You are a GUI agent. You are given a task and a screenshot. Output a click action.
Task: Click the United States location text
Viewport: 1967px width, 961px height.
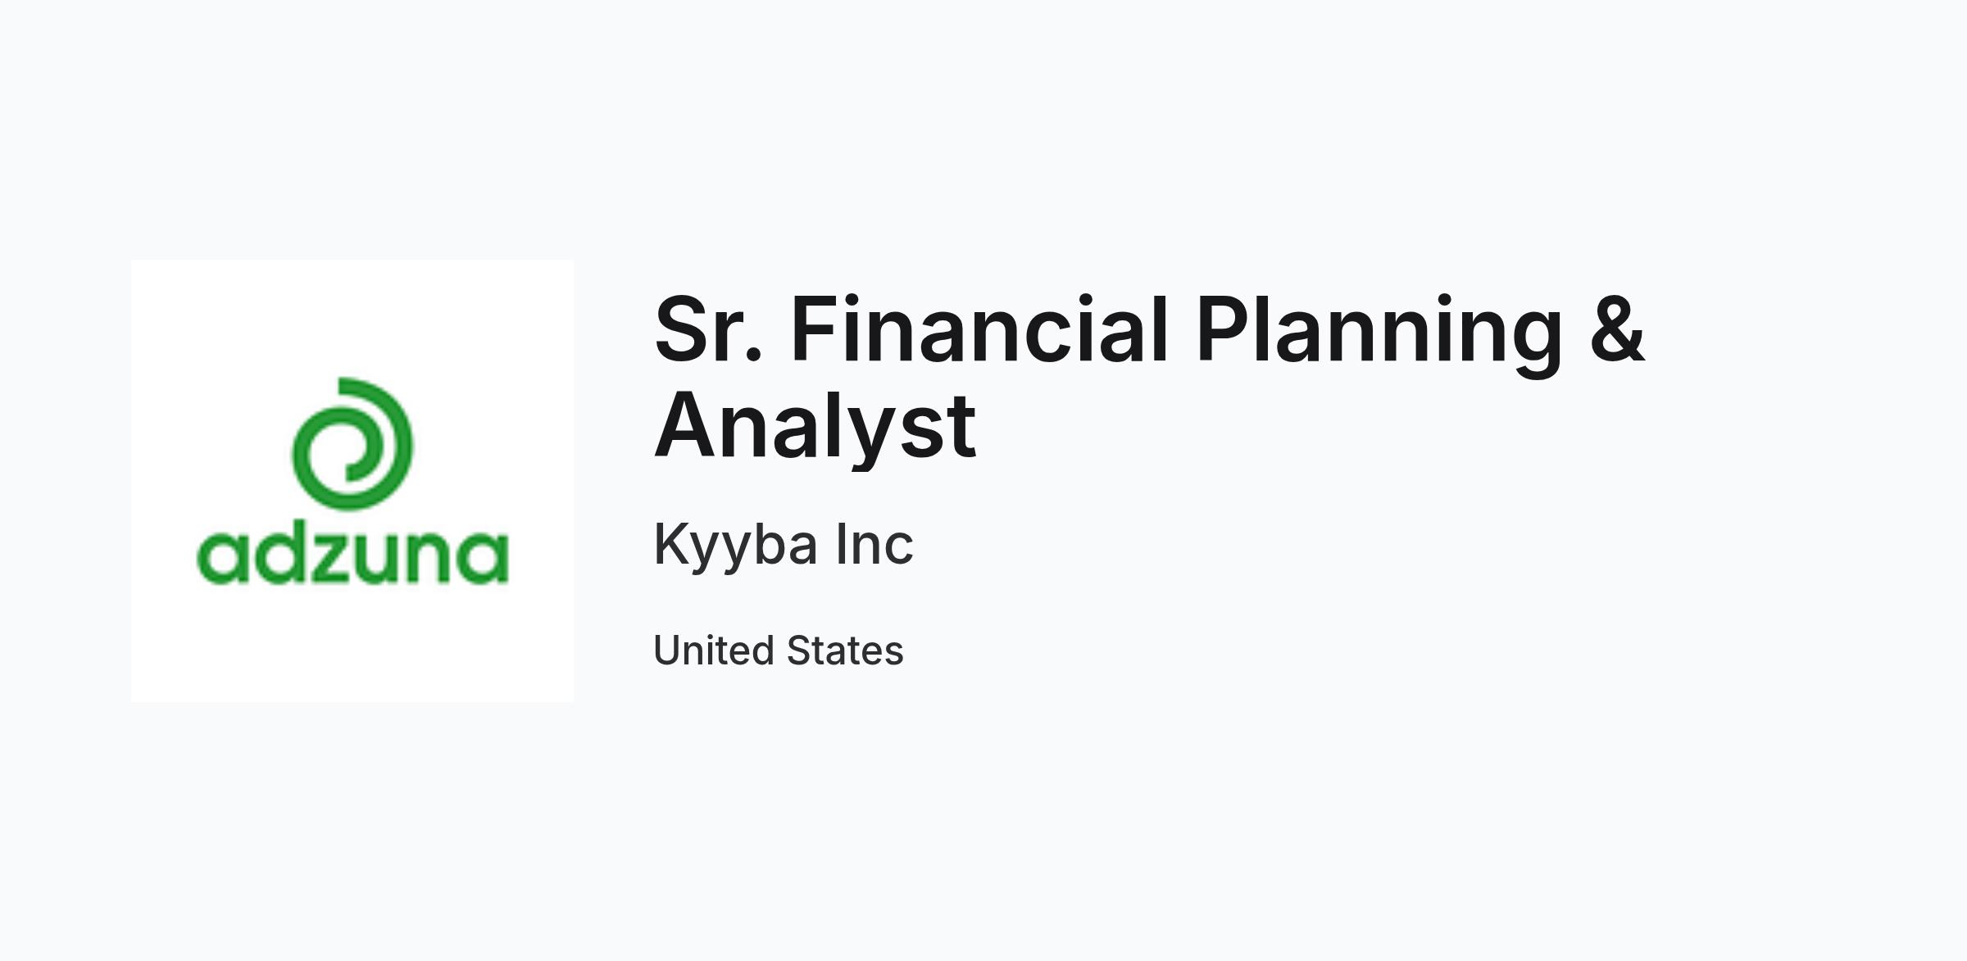(778, 650)
